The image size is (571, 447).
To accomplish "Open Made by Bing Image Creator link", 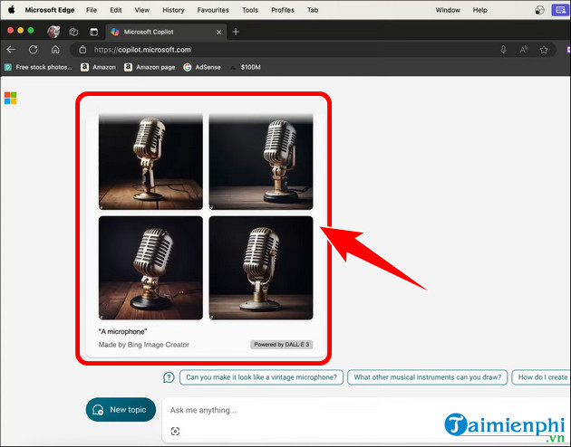I will (144, 345).
